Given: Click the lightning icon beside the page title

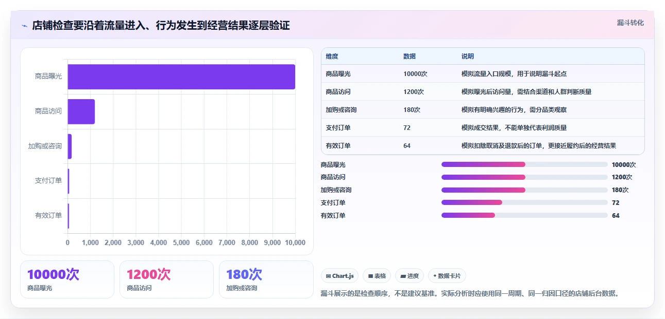Looking at the screenshot, I should pos(24,26).
